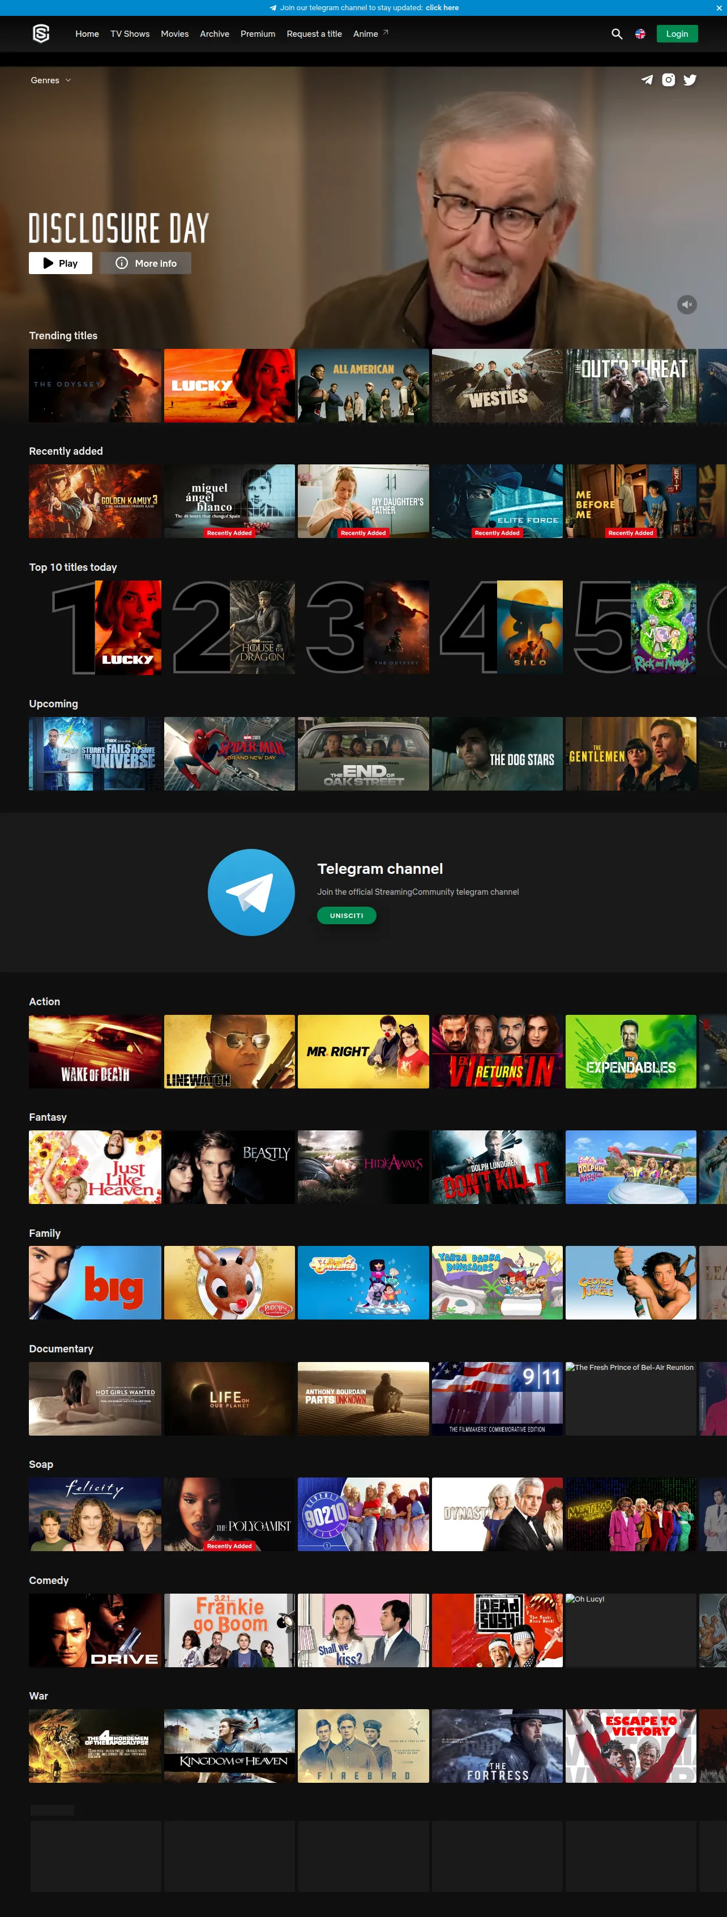Open the Twitter bird icon link
The image size is (727, 1917).
(691, 80)
